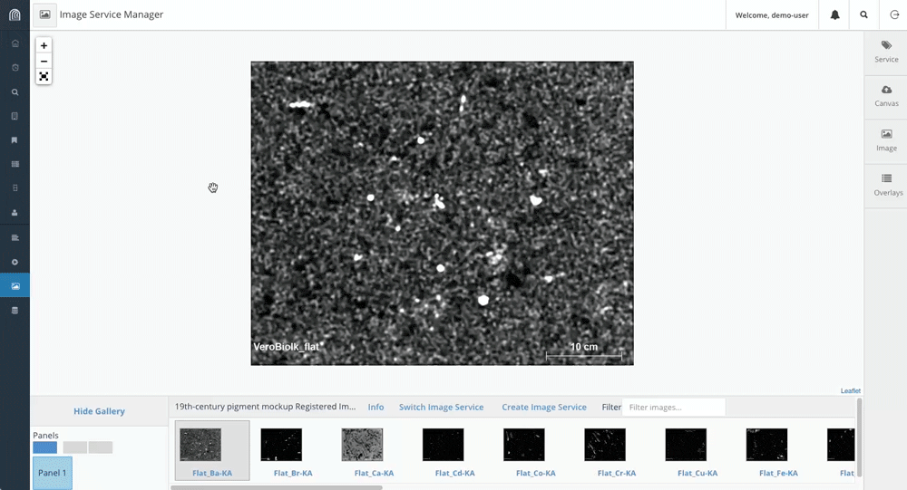
Task: Open the Service panel tab
Action: [886, 52]
